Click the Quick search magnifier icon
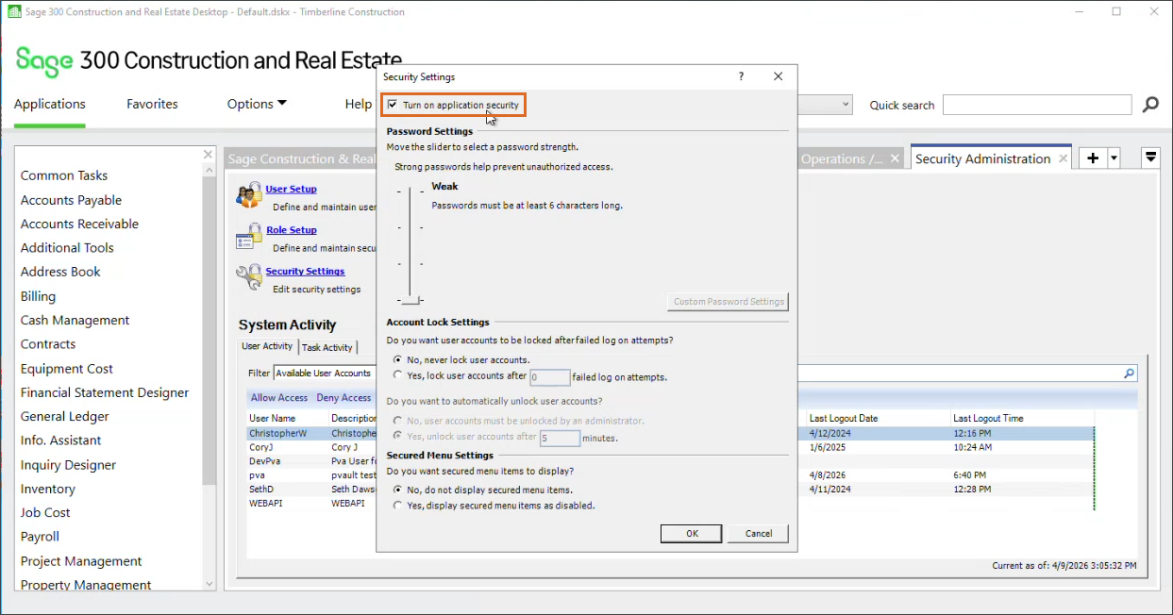1173x615 pixels. [x=1150, y=105]
